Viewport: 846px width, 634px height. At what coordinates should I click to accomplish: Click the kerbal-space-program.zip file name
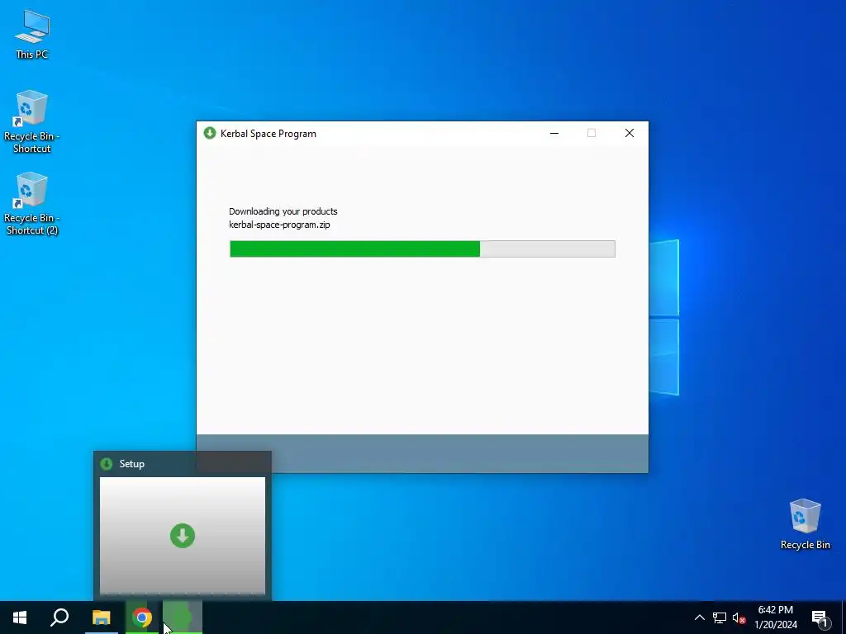(279, 225)
